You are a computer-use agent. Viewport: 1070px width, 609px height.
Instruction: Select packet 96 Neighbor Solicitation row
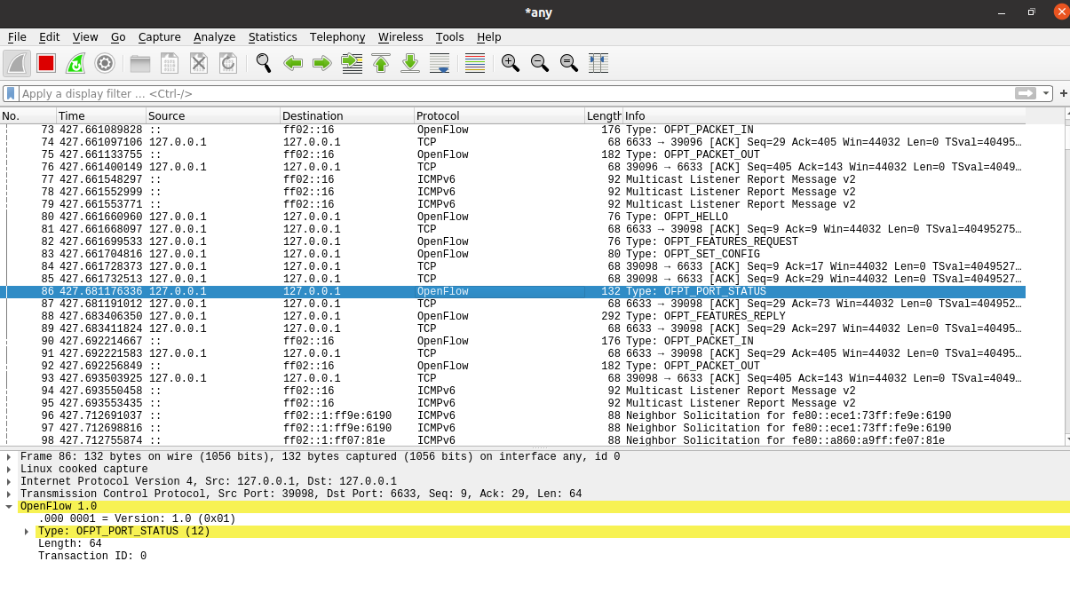(x=513, y=415)
